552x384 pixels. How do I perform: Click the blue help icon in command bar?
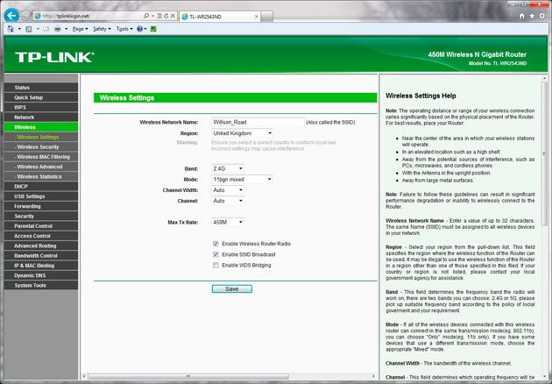click(140, 28)
